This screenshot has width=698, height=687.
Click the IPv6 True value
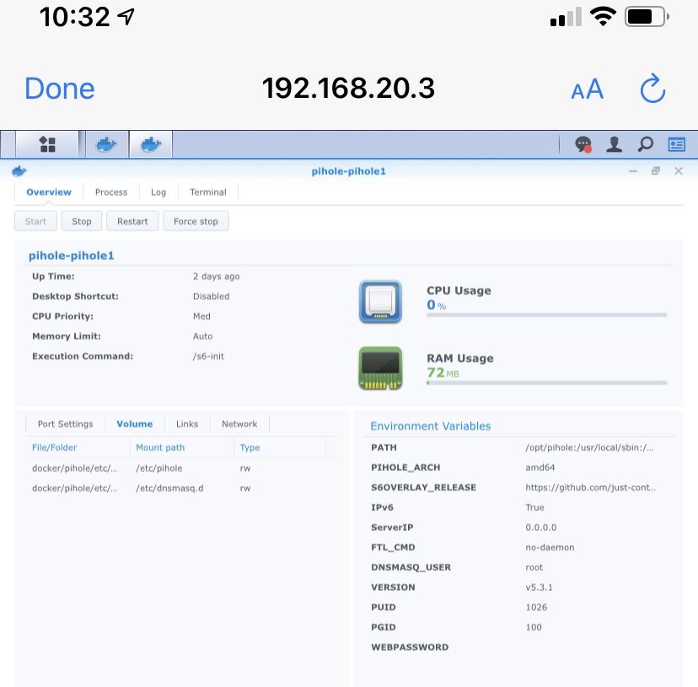tap(534, 507)
